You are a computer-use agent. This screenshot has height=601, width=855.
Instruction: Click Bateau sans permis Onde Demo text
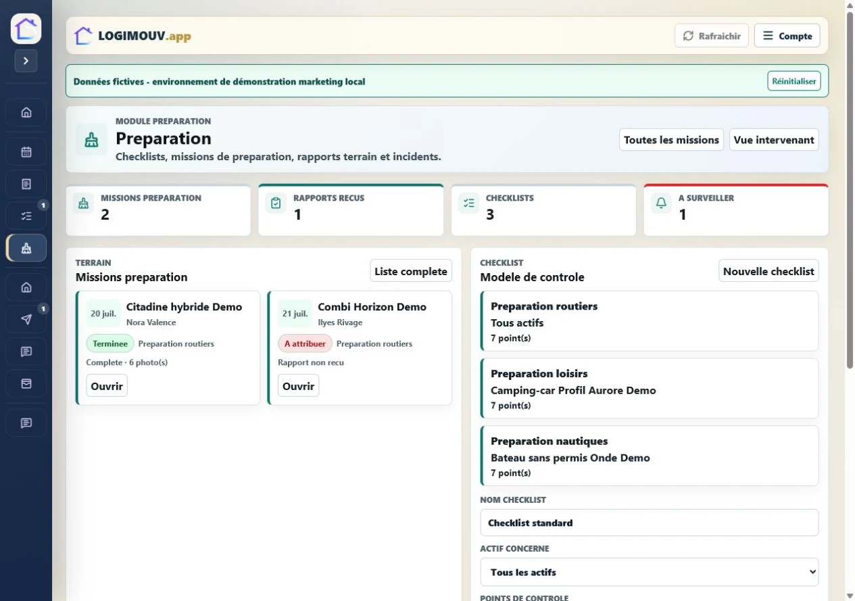(x=570, y=458)
